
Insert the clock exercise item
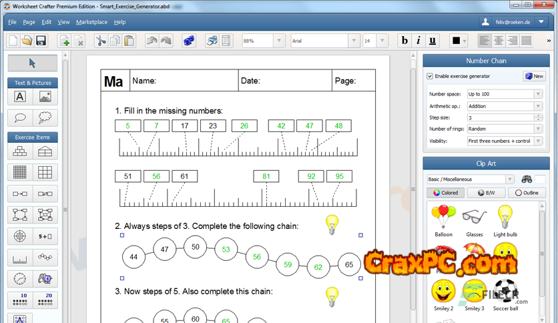(20, 278)
